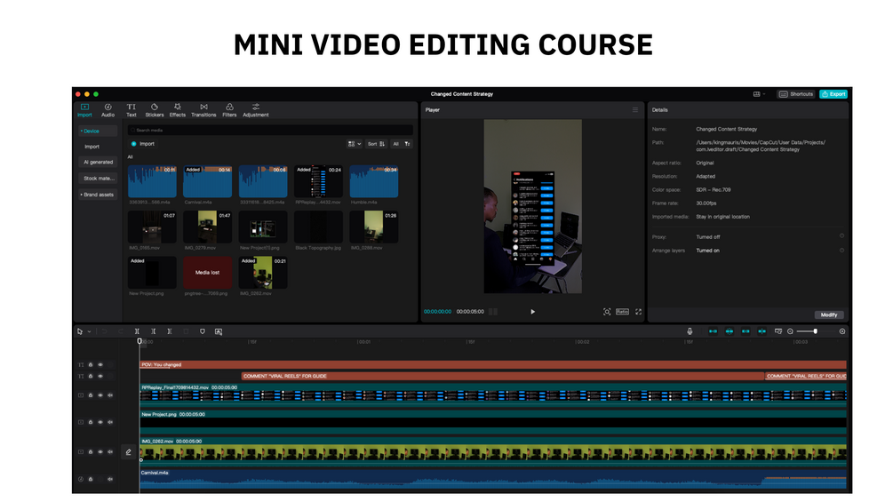Select the IMG_0279.mov video thumbnail
This screenshot has width=893, height=502.
coord(207,227)
